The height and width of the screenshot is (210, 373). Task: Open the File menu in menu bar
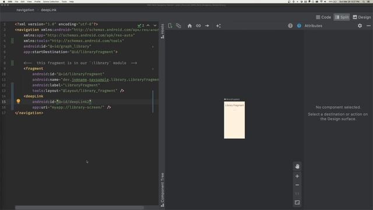[x=16, y=1]
